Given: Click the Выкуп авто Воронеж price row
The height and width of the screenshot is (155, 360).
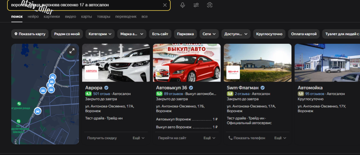Looking at the screenshot, I should pyautogui.click(x=187, y=127).
